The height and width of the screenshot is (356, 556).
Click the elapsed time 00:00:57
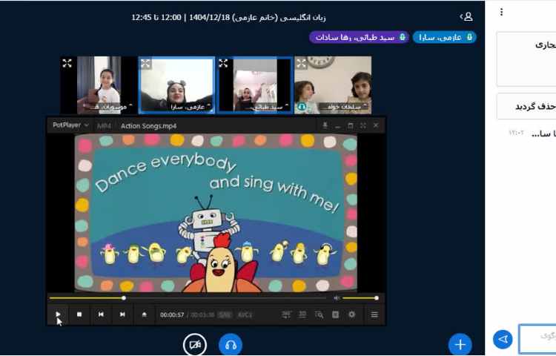click(x=172, y=315)
